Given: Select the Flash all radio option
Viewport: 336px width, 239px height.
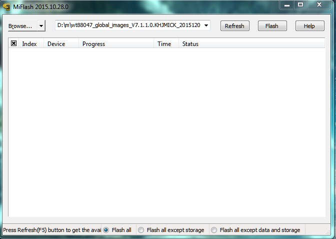Looking at the screenshot, I should click(106, 230).
